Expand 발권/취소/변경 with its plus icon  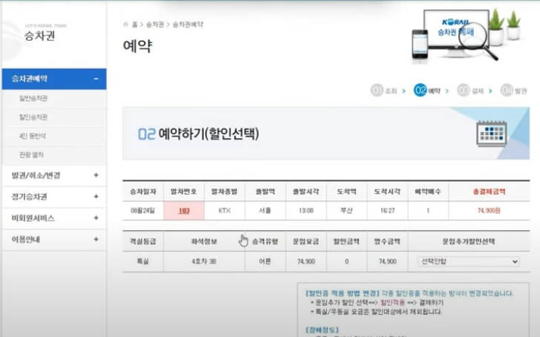96,175
